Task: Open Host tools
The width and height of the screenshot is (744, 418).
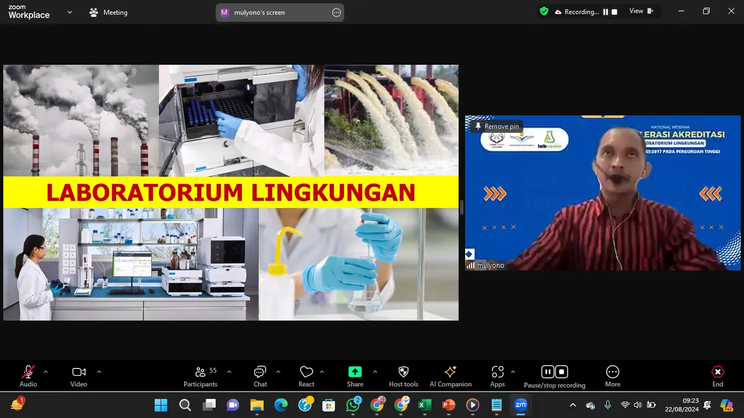Action: point(403,376)
